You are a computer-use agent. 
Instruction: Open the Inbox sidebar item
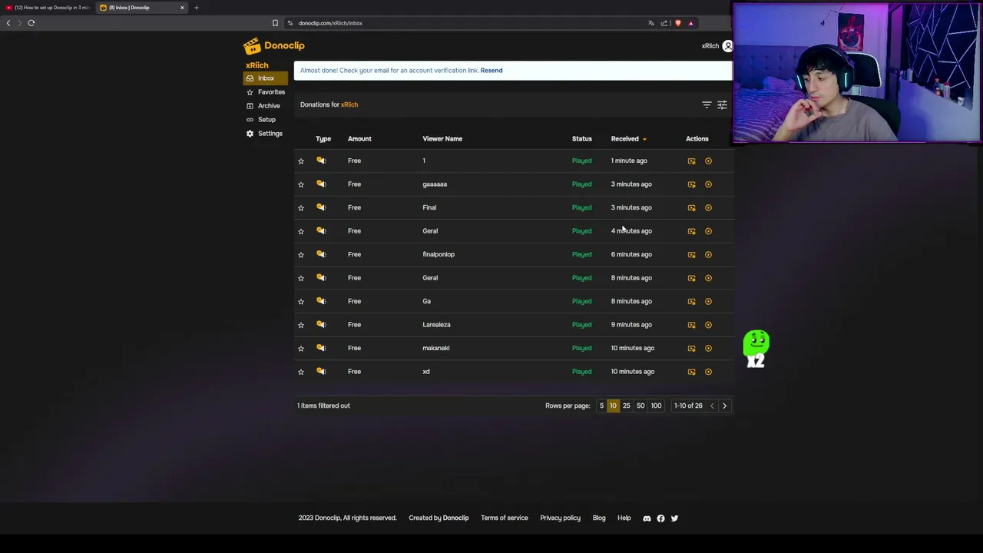(x=266, y=78)
